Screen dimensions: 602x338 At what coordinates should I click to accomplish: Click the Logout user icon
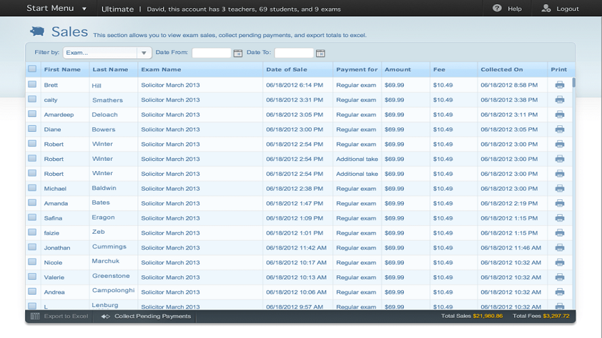click(546, 8)
